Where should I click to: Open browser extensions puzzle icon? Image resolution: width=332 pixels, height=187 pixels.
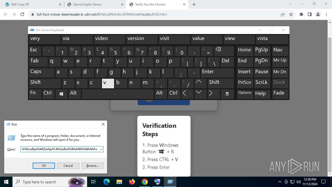coord(301,14)
